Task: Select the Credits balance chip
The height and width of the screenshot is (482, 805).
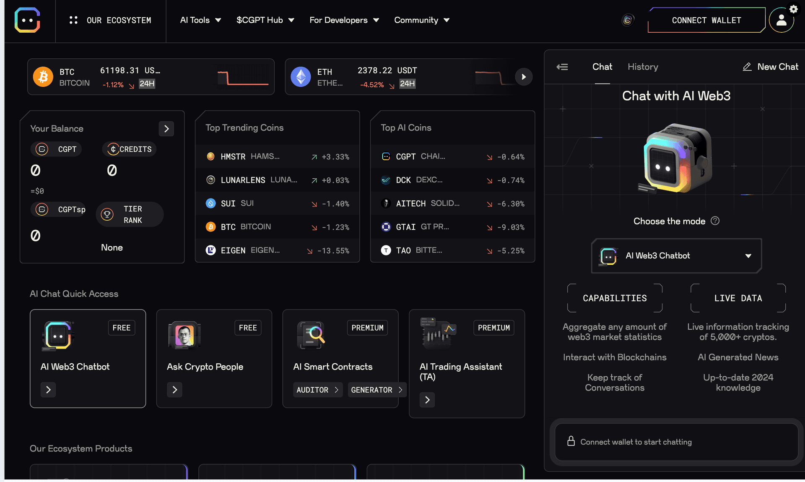Action: pos(129,149)
